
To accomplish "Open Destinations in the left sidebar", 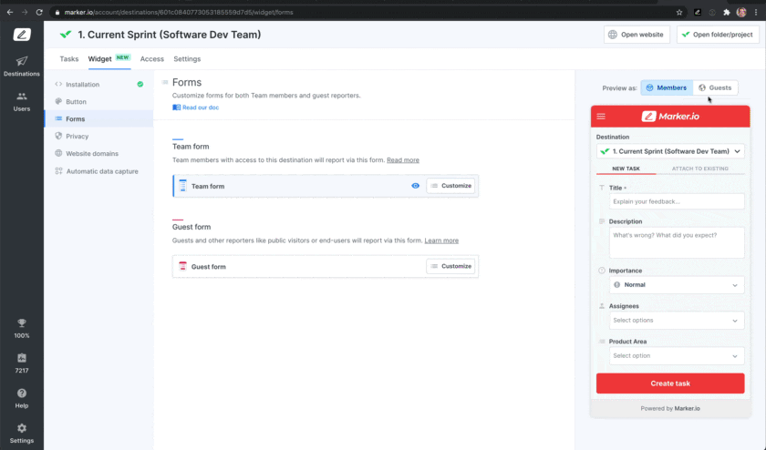I will 22,66.
